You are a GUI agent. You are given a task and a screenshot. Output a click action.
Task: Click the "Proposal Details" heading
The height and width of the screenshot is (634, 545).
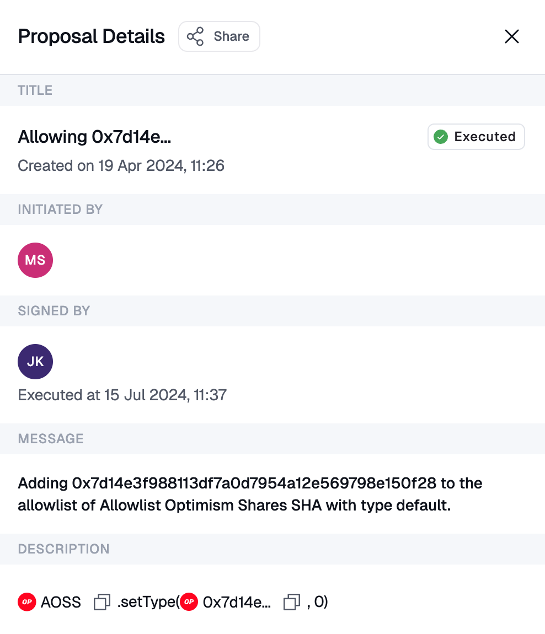91,36
